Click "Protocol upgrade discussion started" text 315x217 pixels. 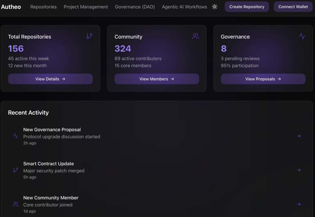(62, 136)
